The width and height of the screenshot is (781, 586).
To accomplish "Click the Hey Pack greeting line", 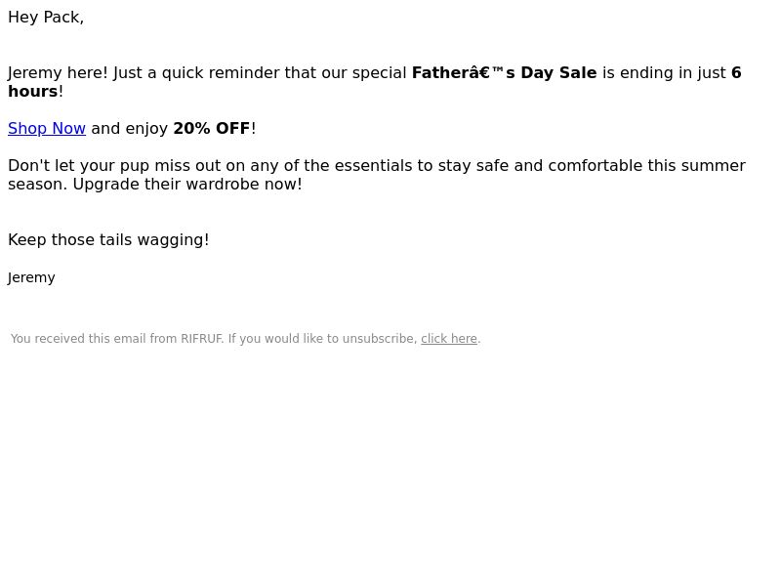I will (46, 18).
